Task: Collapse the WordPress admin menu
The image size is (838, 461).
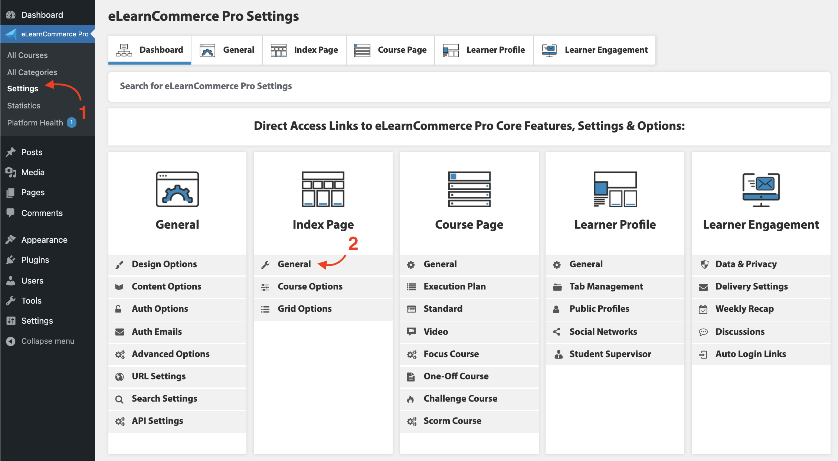Action: click(48, 341)
